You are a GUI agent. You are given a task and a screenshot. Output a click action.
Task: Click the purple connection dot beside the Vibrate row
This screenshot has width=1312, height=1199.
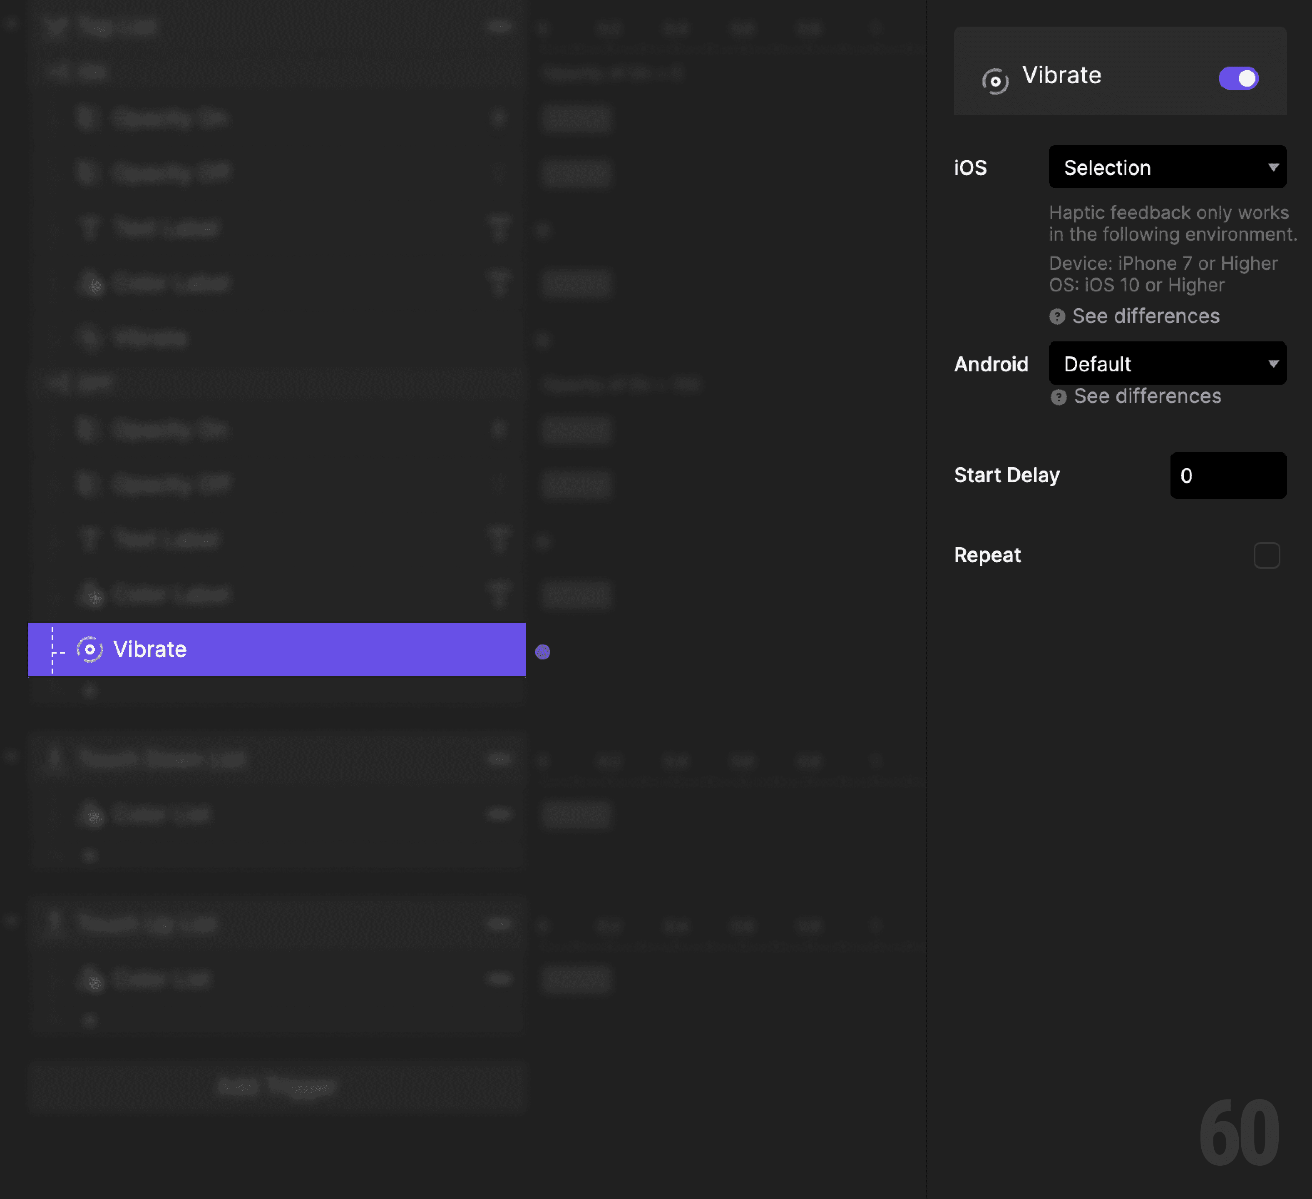(x=543, y=652)
